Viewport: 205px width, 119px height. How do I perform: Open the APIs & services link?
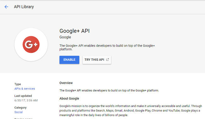tap(25, 89)
